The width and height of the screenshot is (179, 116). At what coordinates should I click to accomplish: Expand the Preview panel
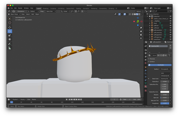coord(152,59)
